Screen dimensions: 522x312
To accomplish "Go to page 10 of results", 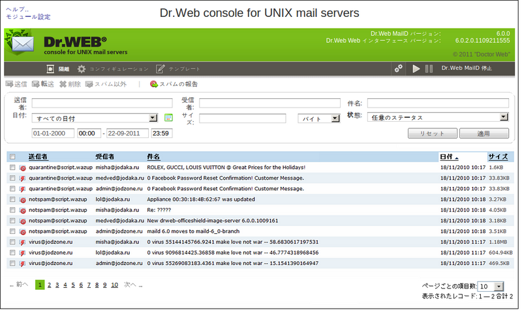I will (x=115, y=285).
